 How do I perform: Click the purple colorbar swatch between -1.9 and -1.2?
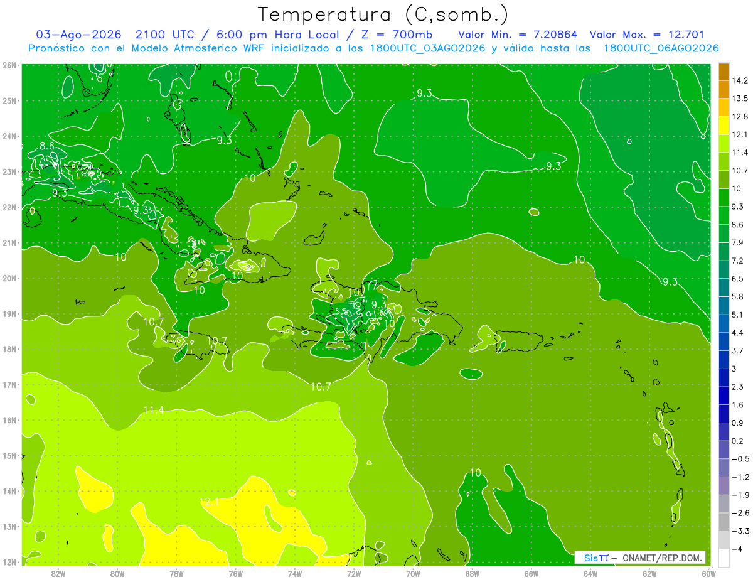click(724, 485)
